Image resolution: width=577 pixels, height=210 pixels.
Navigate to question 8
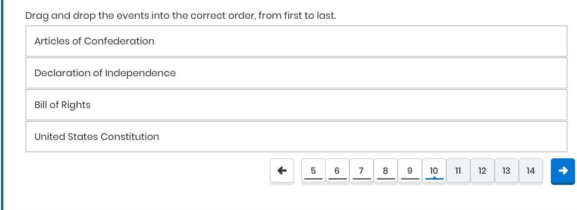click(x=386, y=170)
